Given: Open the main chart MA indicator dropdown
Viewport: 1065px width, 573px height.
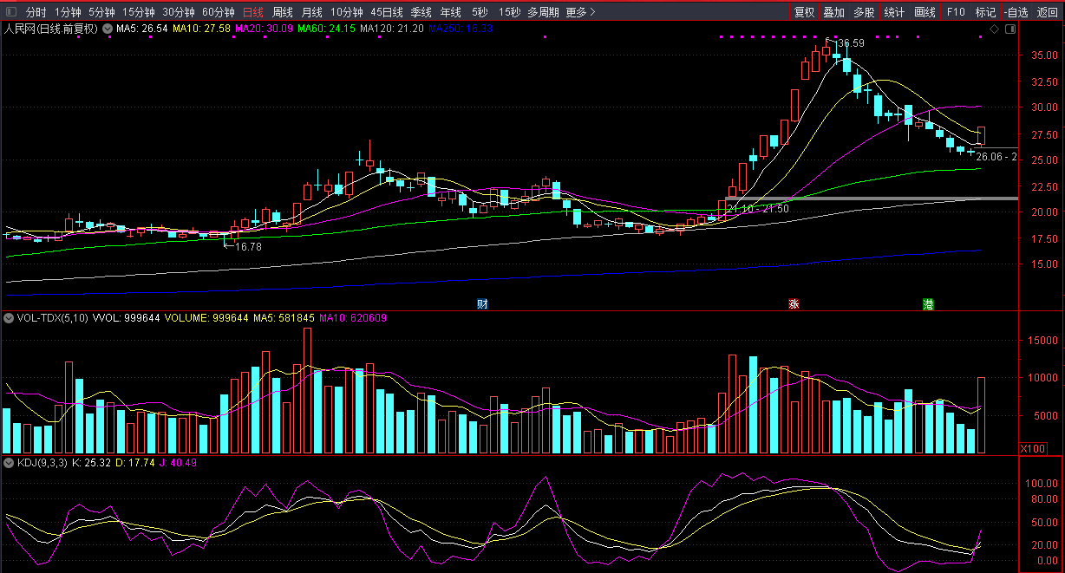Looking at the screenshot, I should point(108,29).
